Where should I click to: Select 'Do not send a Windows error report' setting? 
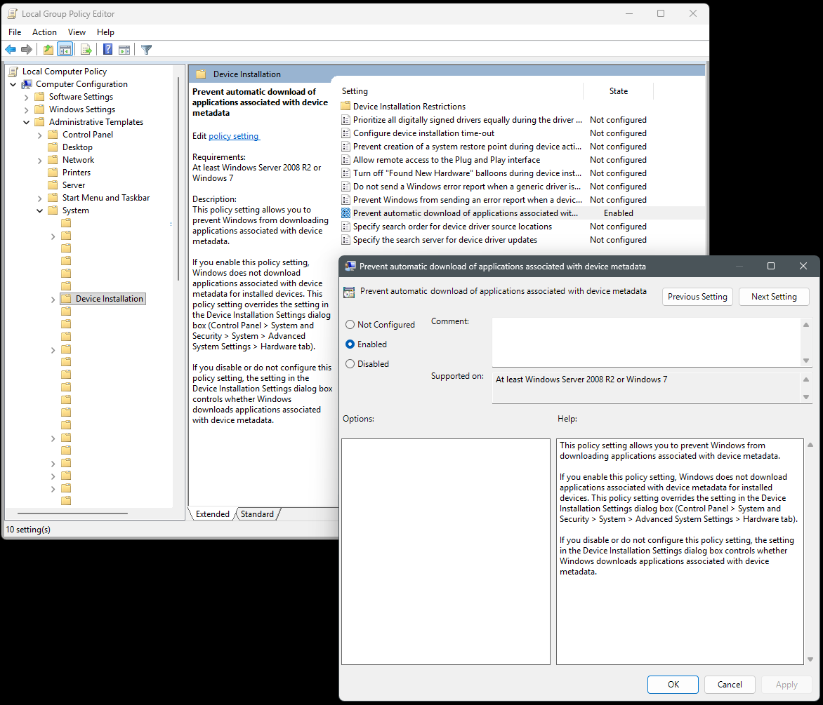(467, 187)
